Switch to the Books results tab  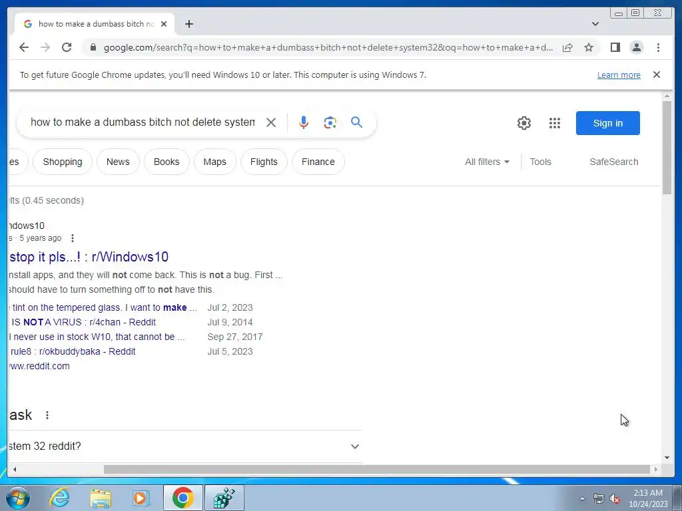[167, 162]
